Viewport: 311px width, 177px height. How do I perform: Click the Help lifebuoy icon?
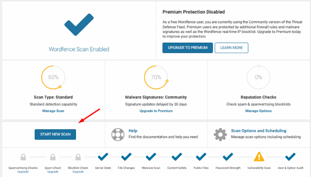(x=118, y=135)
